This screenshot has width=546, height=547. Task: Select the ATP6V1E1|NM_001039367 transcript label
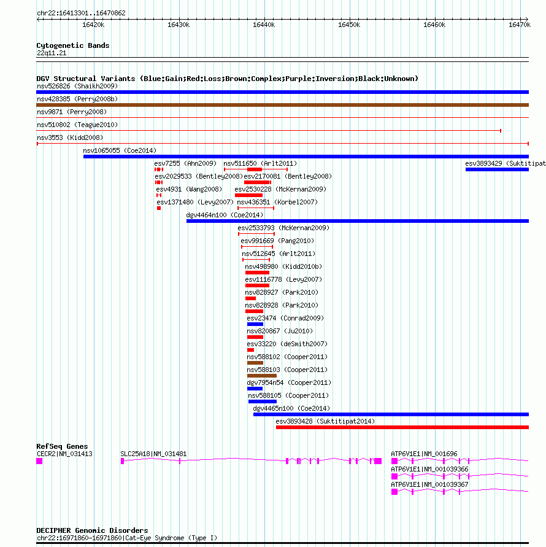[429, 485]
